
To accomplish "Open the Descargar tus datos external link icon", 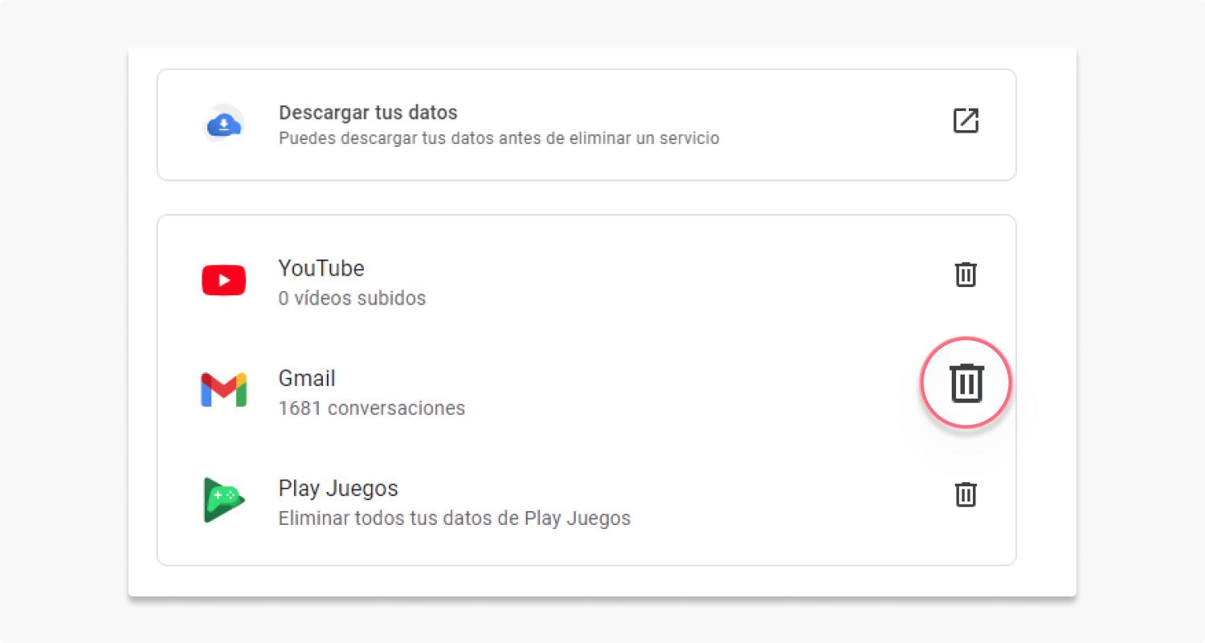I will tap(966, 121).
